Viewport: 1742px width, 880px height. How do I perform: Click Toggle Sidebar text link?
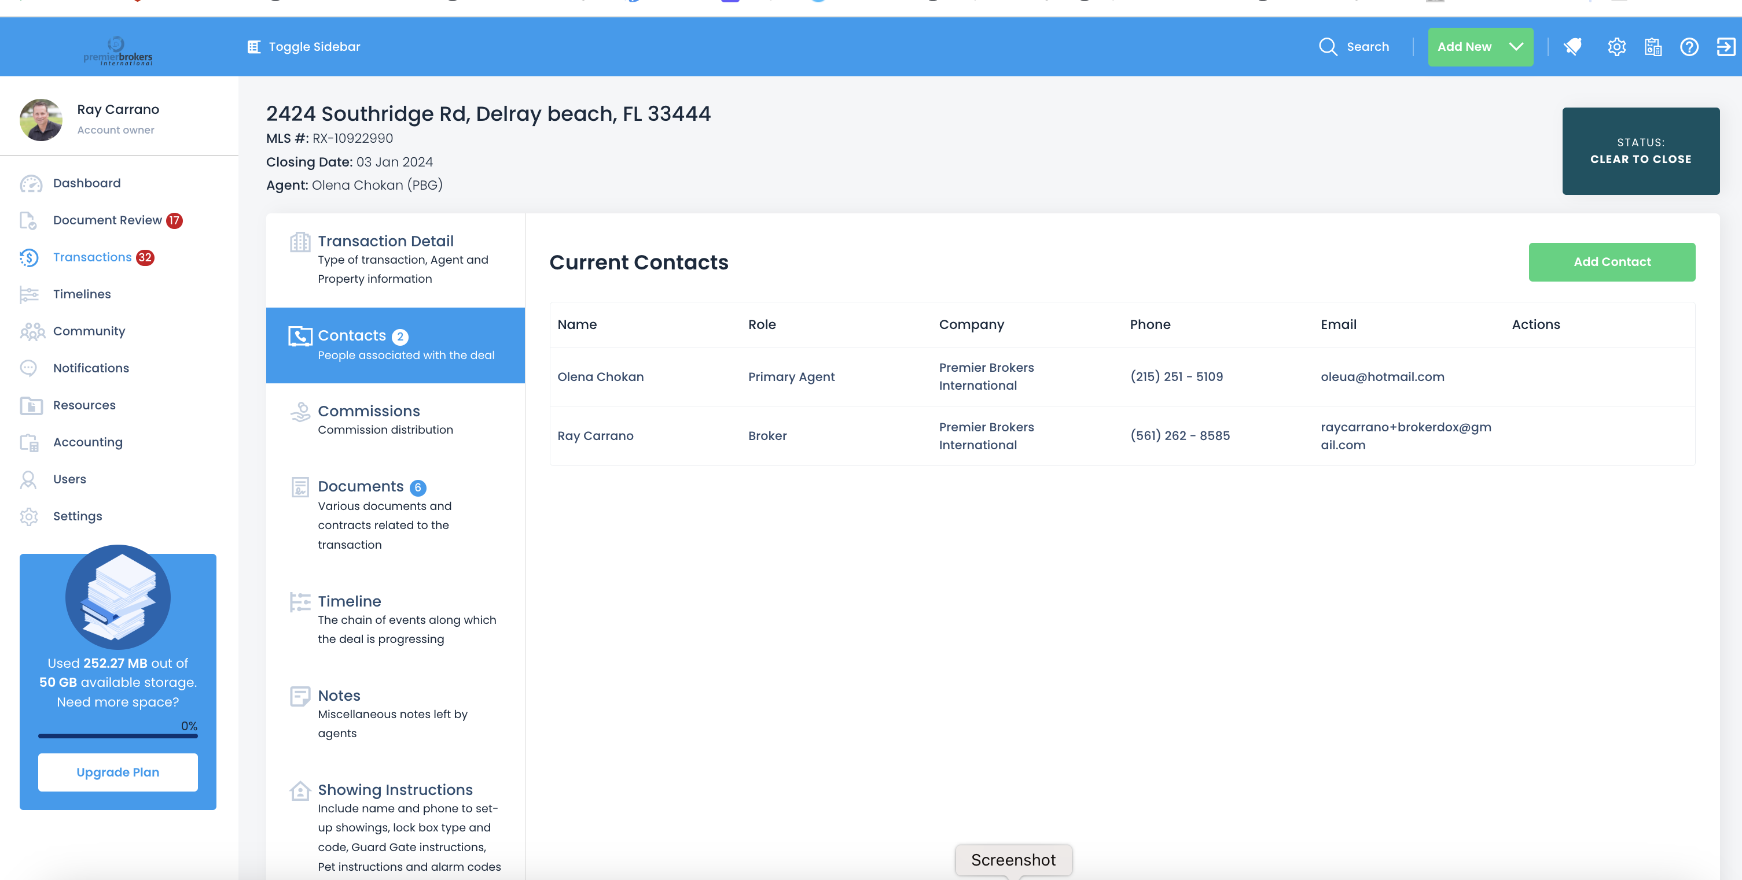pyautogui.click(x=314, y=47)
